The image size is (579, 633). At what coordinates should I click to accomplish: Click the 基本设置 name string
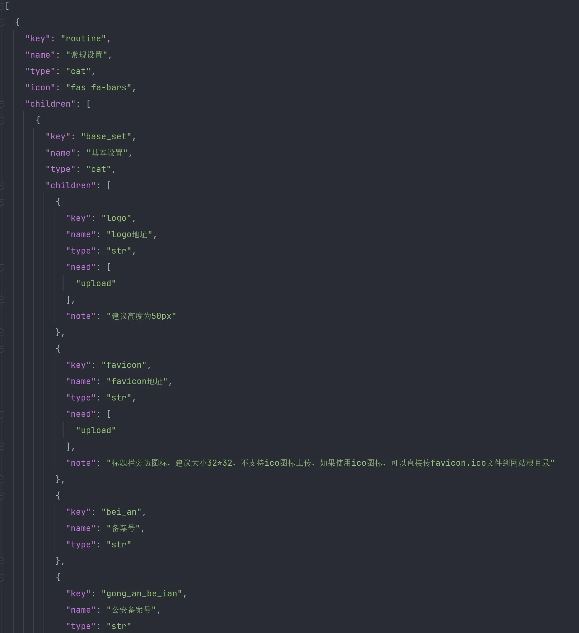[107, 153]
